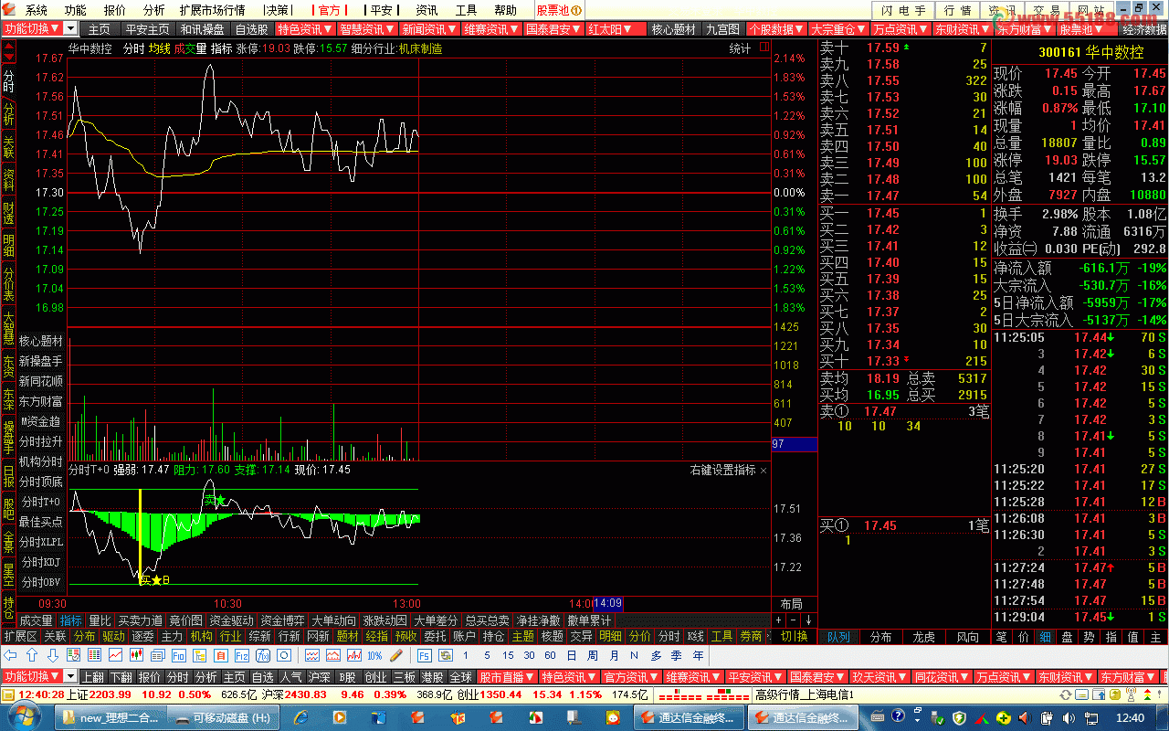Click the 统计 link on chart header
This screenshot has height=731, width=1169.
click(x=741, y=48)
